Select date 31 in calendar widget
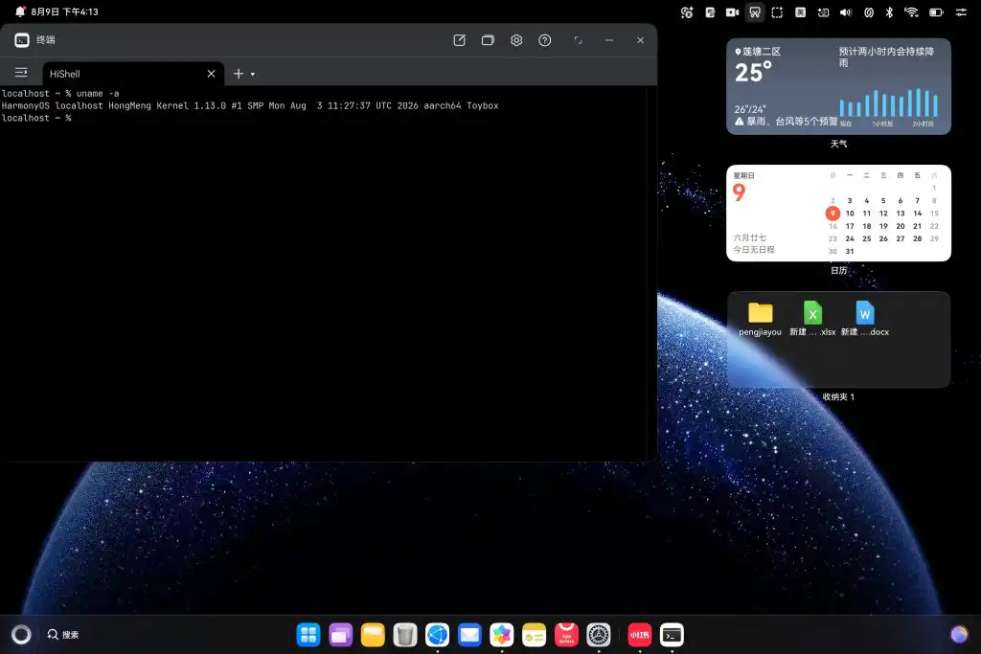The width and height of the screenshot is (981, 654). point(850,251)
